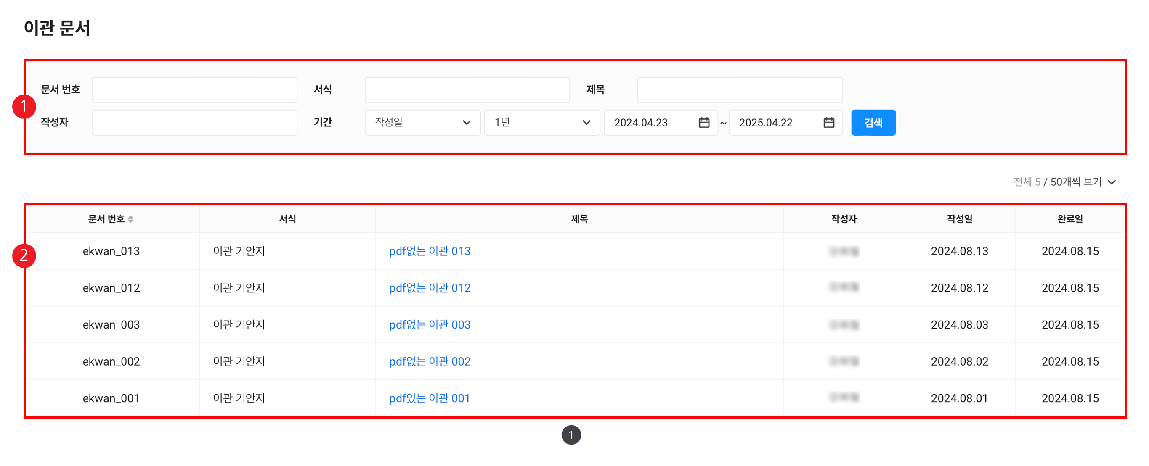Sort by 문서 번호 column arrows
1149x466 pixels.
[x=131, y=219]
